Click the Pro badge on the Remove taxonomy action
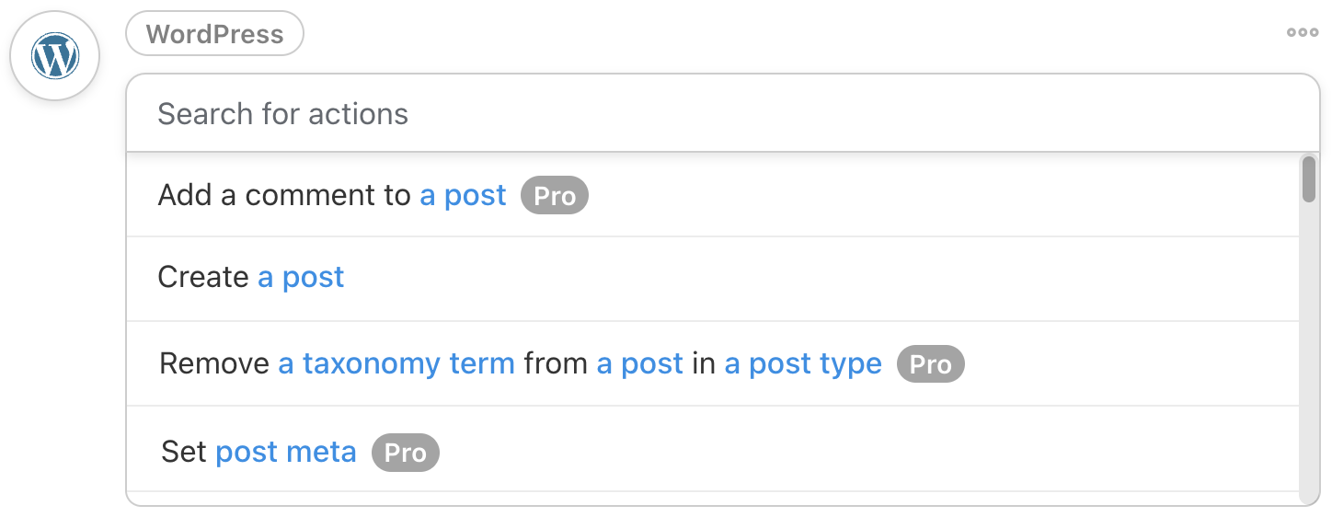 930,364
